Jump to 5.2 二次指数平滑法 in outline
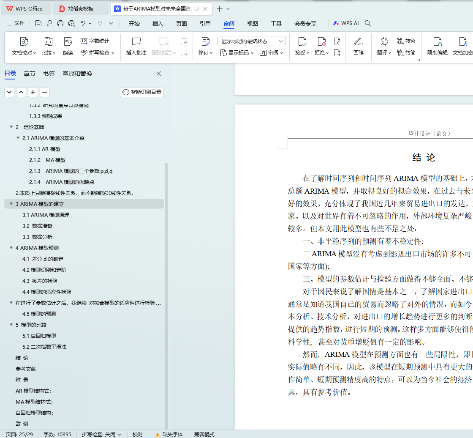 pyautogui.click(x=44, y=347)
